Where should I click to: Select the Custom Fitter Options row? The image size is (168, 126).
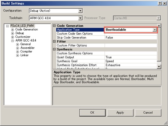(x=107, y=45)
